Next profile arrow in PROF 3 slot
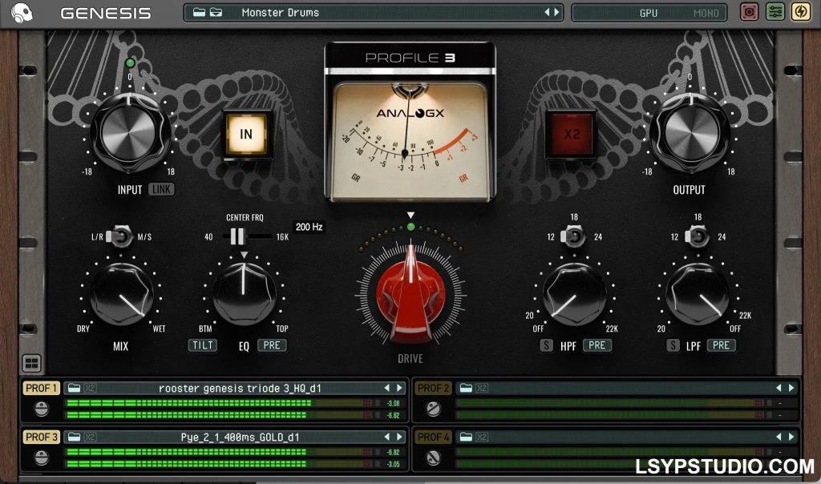 point(399,437)
